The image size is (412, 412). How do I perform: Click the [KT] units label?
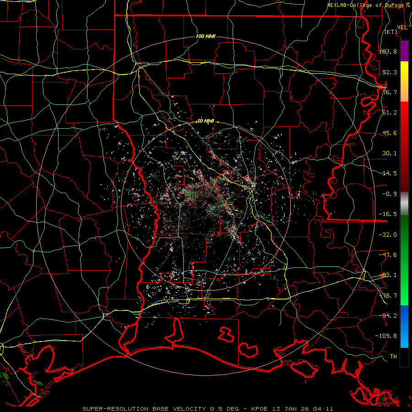click(x=391, y=32)
